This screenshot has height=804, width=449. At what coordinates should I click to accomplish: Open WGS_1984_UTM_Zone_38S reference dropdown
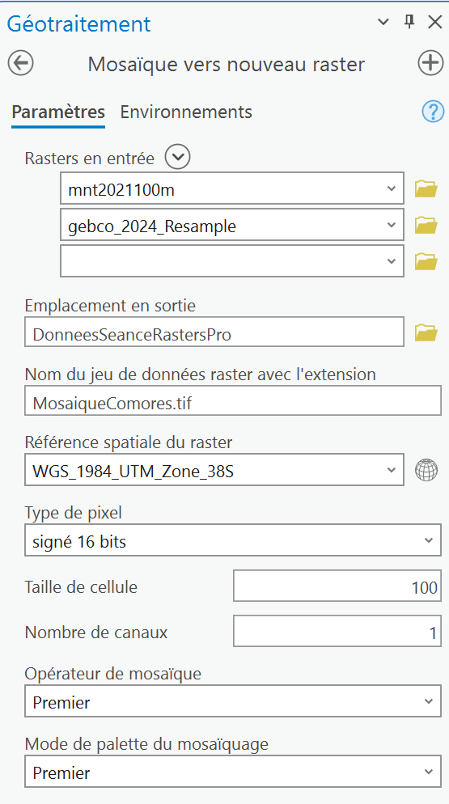tap(392, 470)
